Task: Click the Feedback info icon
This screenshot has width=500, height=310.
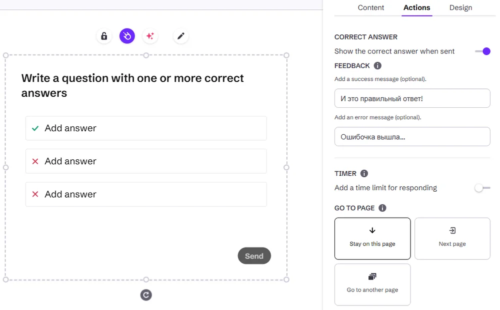Action: coord(377,65)
